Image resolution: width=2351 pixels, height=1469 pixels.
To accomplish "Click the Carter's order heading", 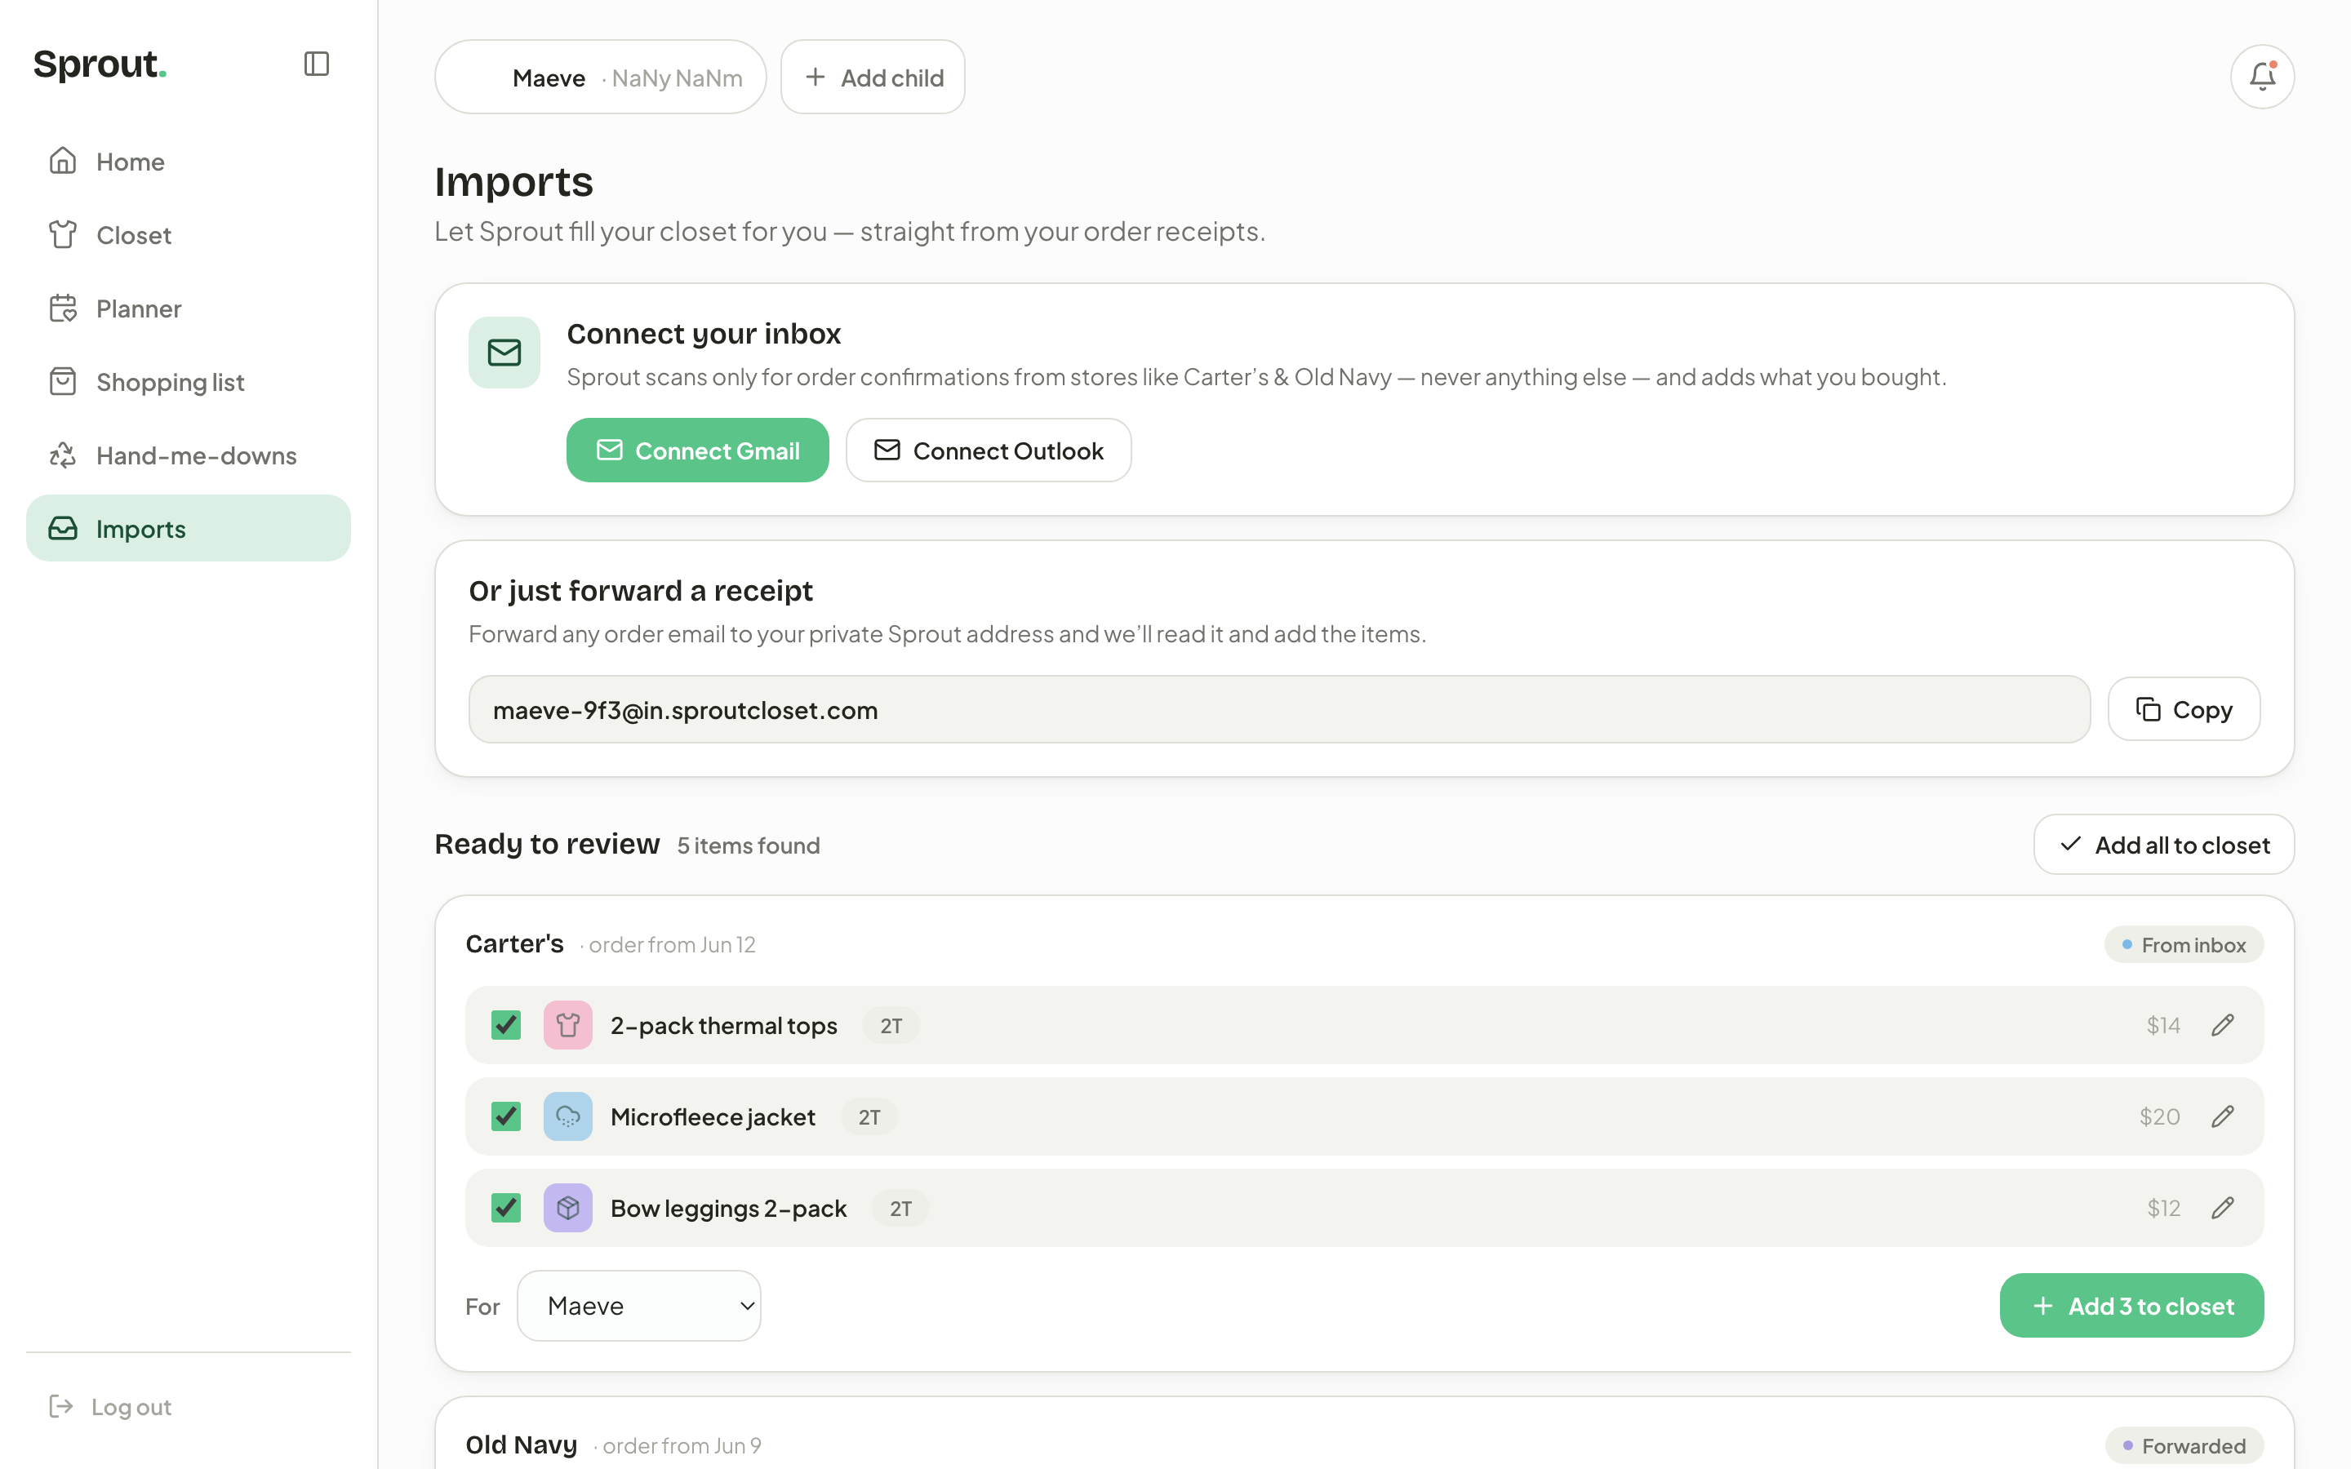I will coord(515,944).
